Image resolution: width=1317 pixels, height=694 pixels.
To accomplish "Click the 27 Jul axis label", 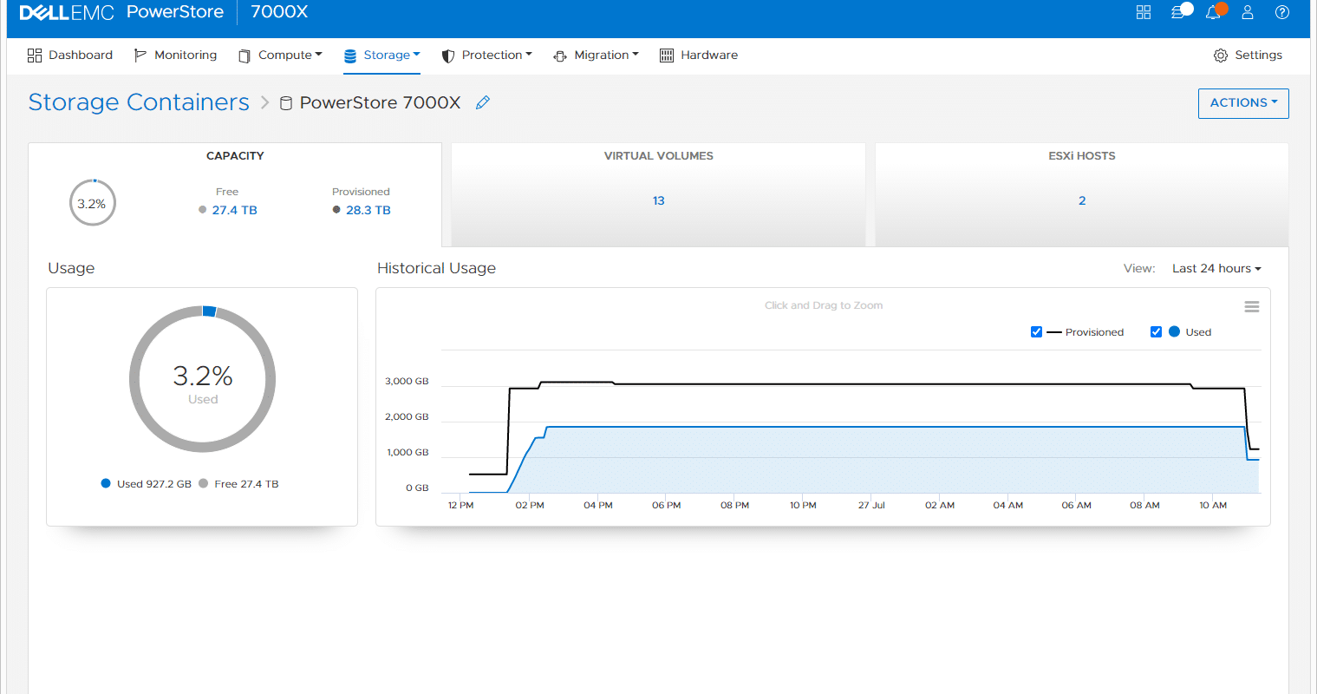I will tap(871, 506).
